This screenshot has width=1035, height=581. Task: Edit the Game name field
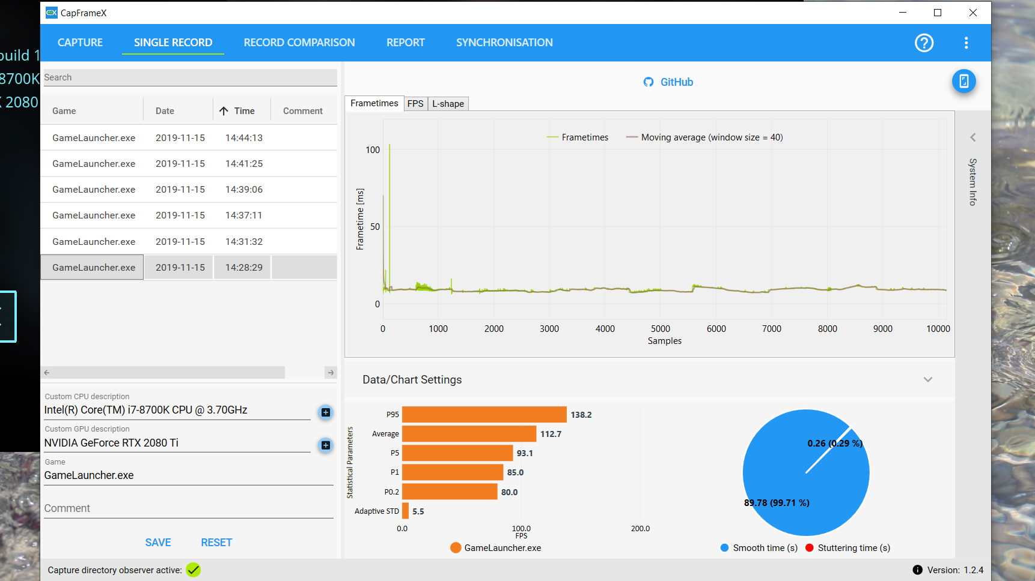[x=189, y=475]
